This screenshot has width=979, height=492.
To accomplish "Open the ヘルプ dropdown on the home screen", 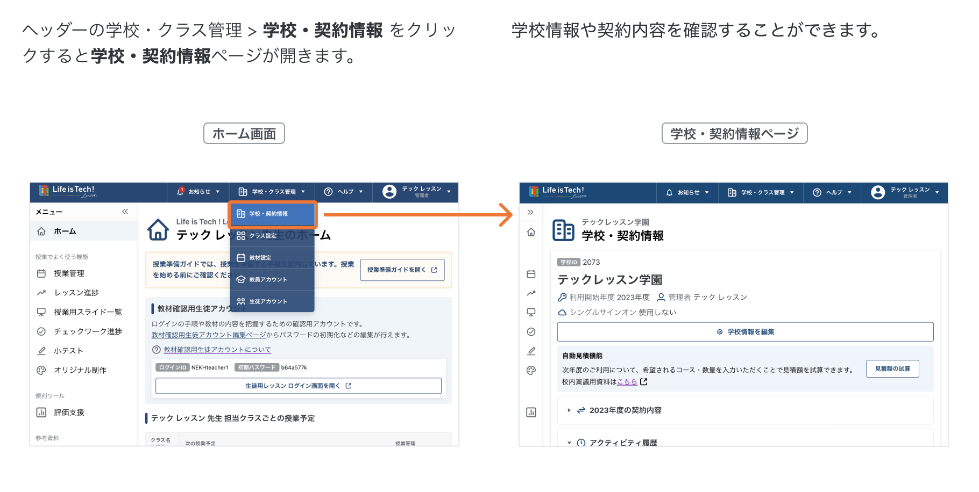I will pos(344,192).
